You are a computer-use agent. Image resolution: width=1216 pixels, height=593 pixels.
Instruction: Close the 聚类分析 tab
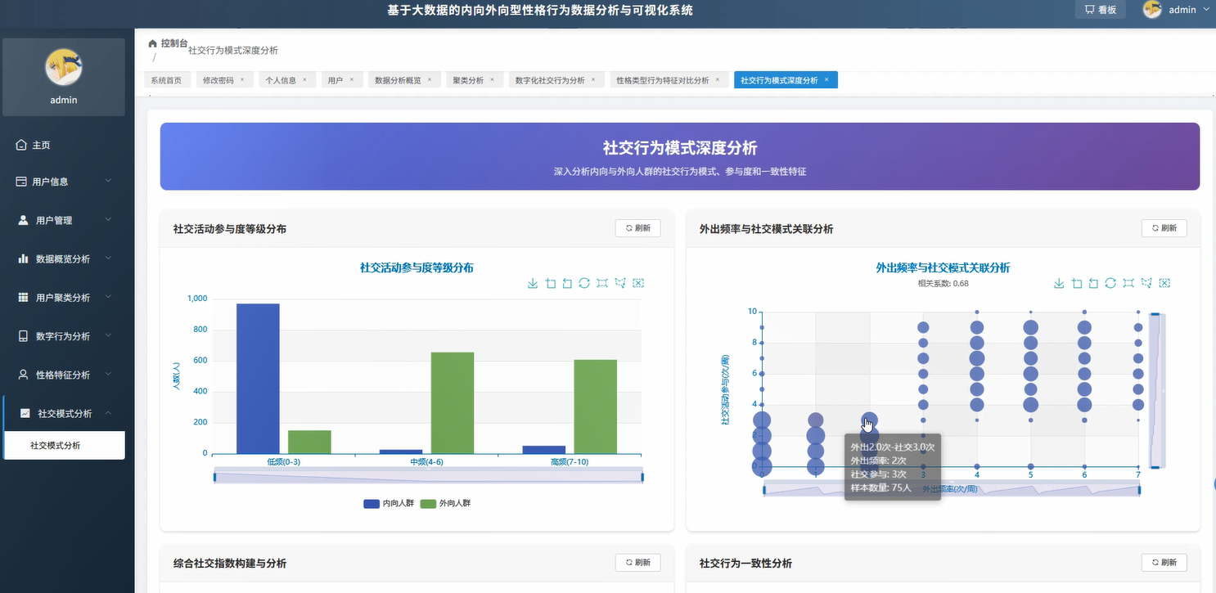pos(492,80)
